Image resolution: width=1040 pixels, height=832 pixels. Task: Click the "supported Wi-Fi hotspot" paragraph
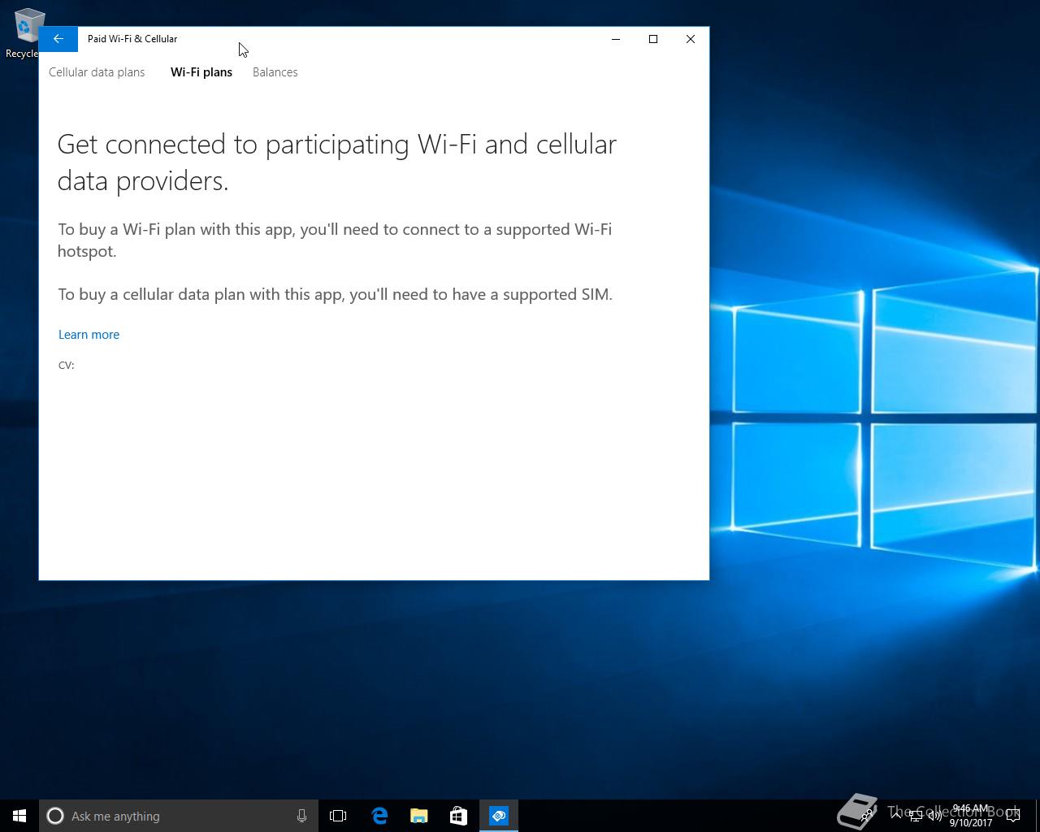tap(335, 240)
